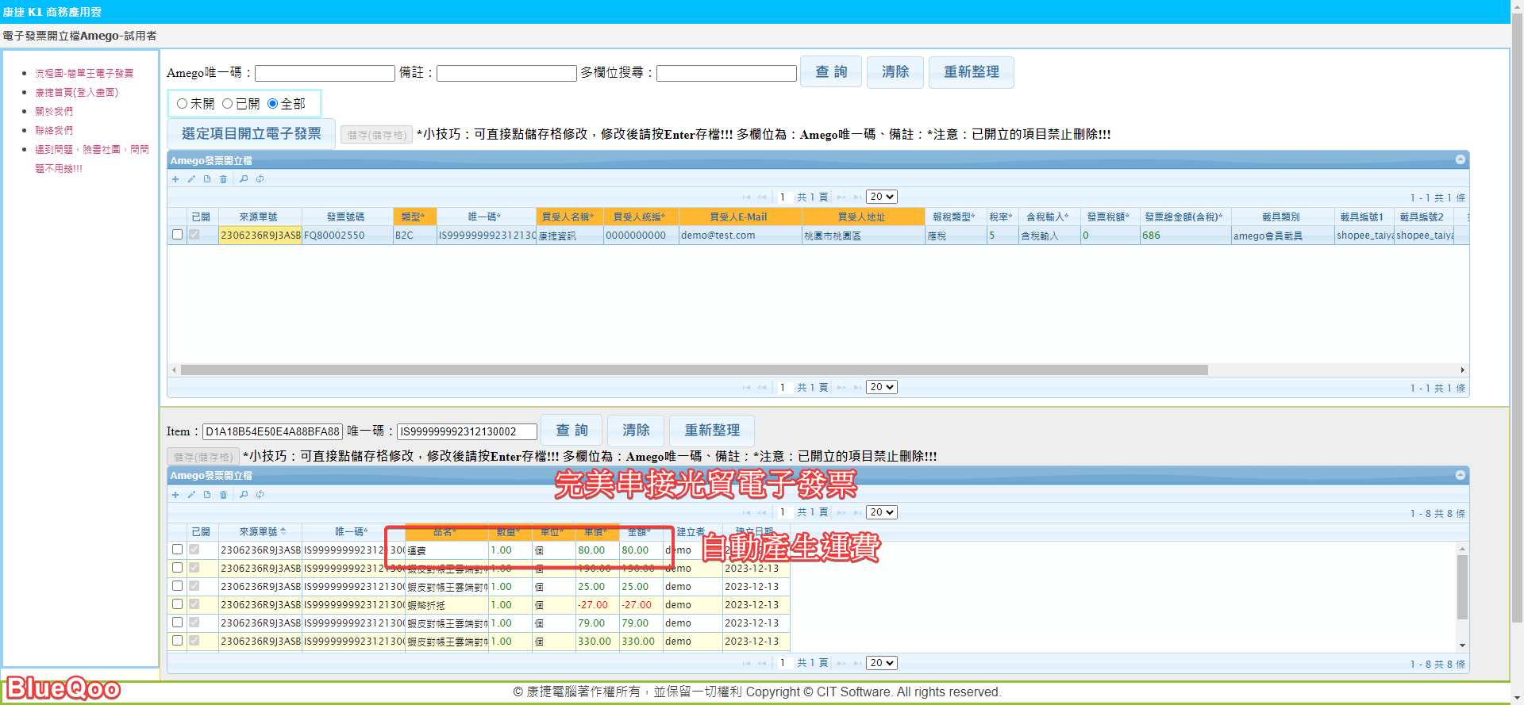The image size is (1524, 705).
Task: Check the row checkbox for invoice FQ80002550
Action: pyautogui.click(x=177, y=235)
